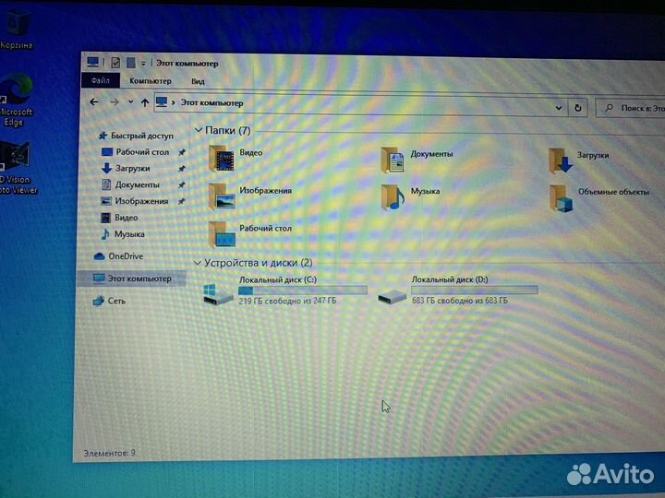Click the OneDrive cloud icon in sidebar
The image size is (665, 498).
(x=99, y=256)
